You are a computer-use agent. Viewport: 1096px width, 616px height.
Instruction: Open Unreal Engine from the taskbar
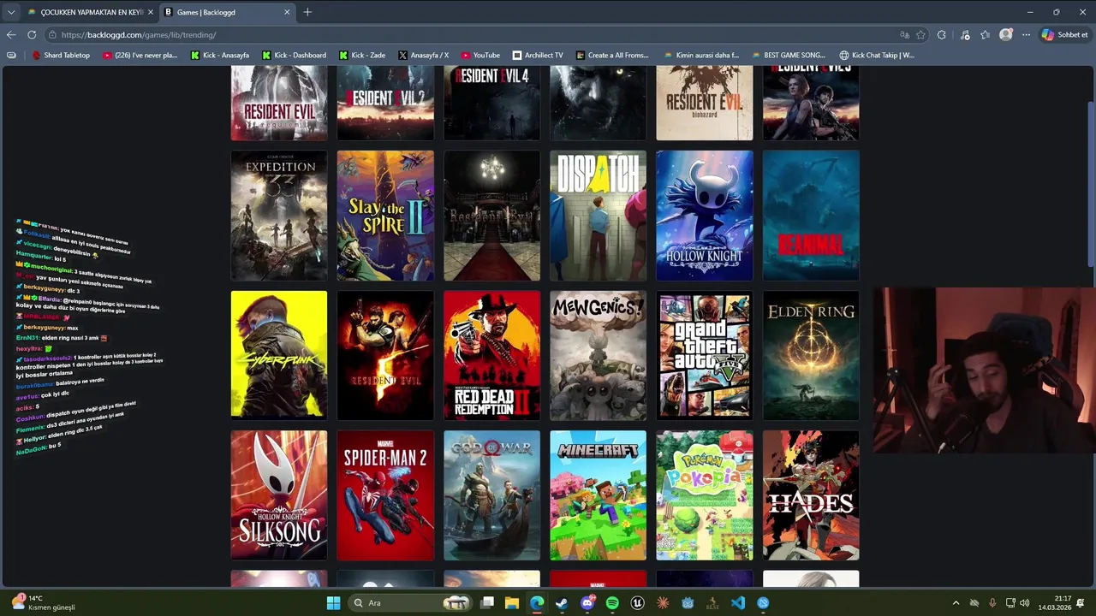click(x=637, y=603)
